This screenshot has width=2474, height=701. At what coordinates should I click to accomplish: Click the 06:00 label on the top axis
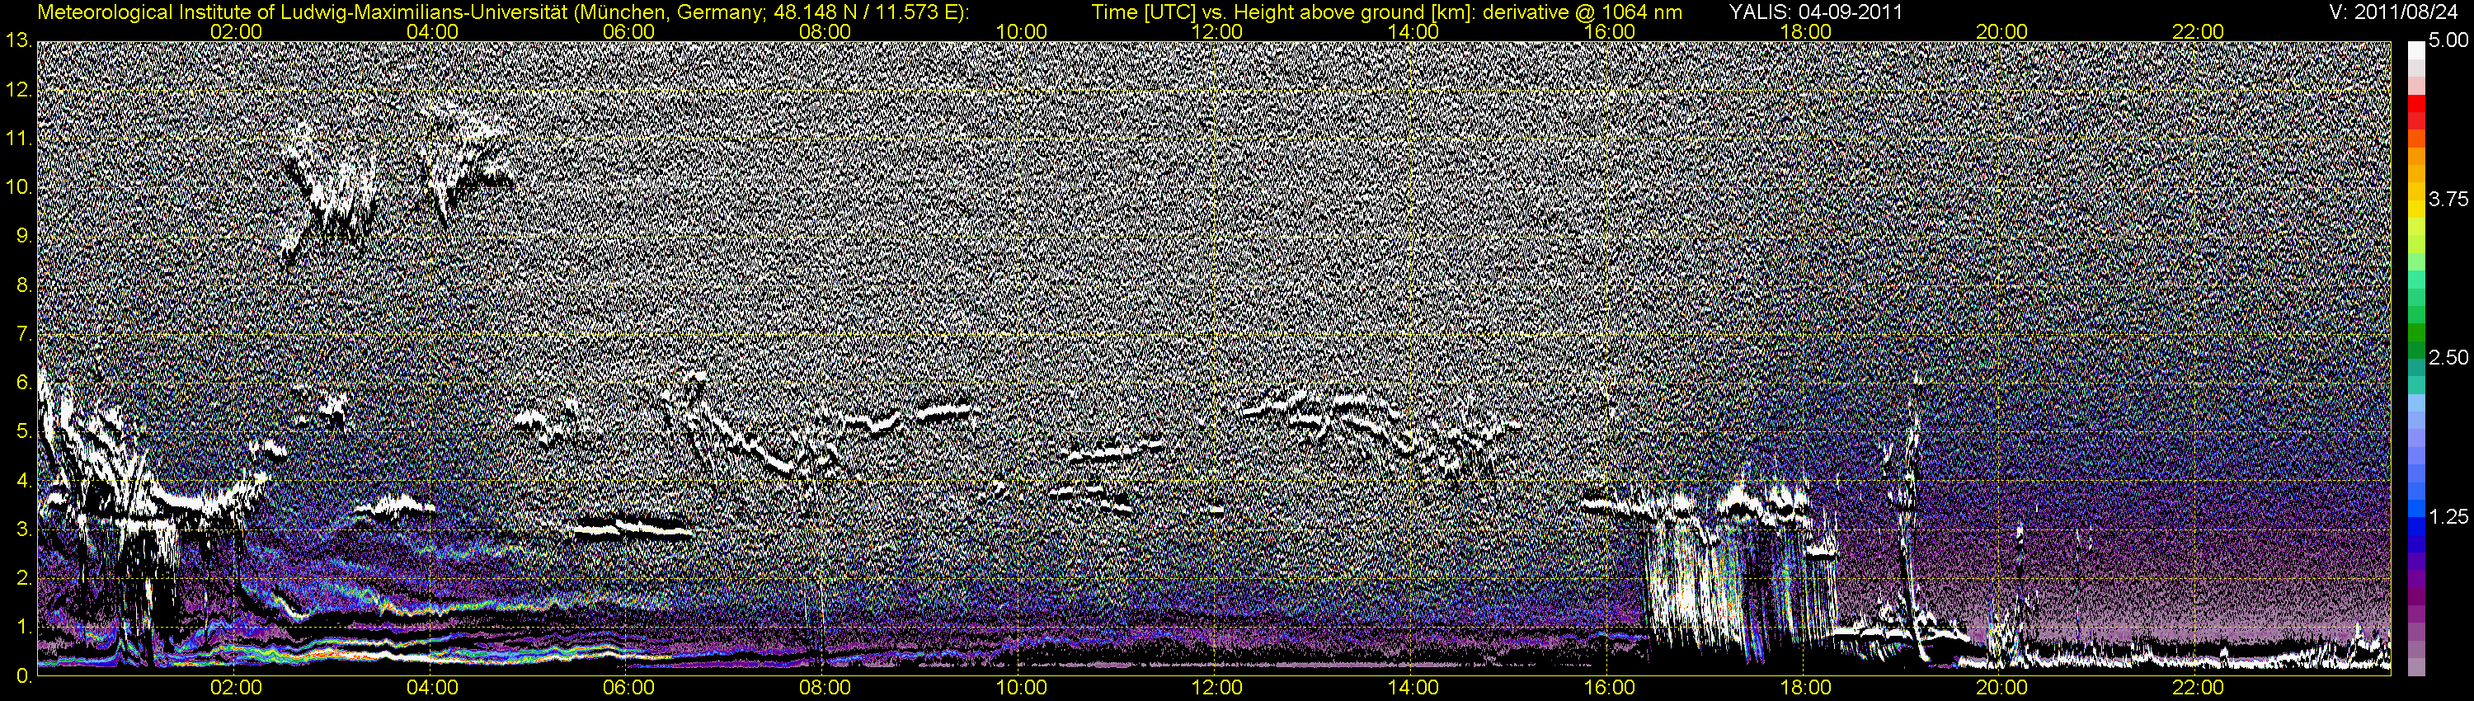(x=628, y=31)
